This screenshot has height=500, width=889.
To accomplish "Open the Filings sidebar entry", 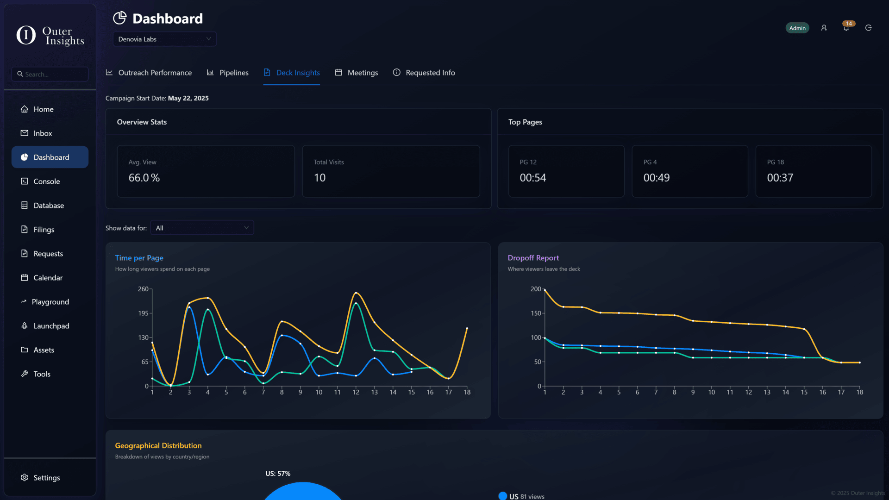I will click(44, 230).
